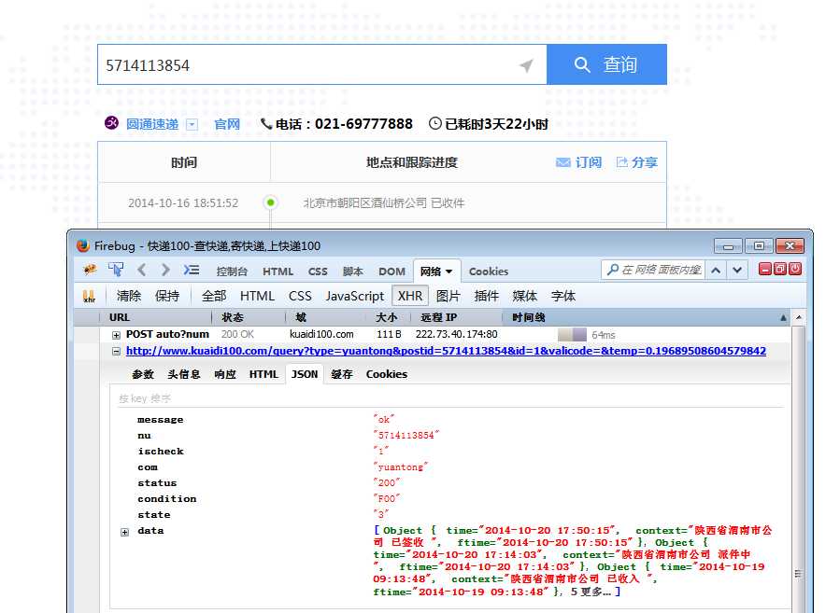
Task: Open the 官网 official site link
Action: click(227, 124)
